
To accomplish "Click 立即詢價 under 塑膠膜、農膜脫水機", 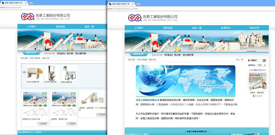I will 72,124.
